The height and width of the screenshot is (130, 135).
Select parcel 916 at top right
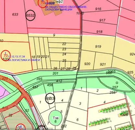point(98,9)
